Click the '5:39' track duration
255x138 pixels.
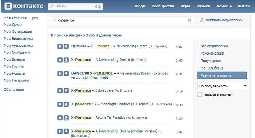click(x=179, y=105)
